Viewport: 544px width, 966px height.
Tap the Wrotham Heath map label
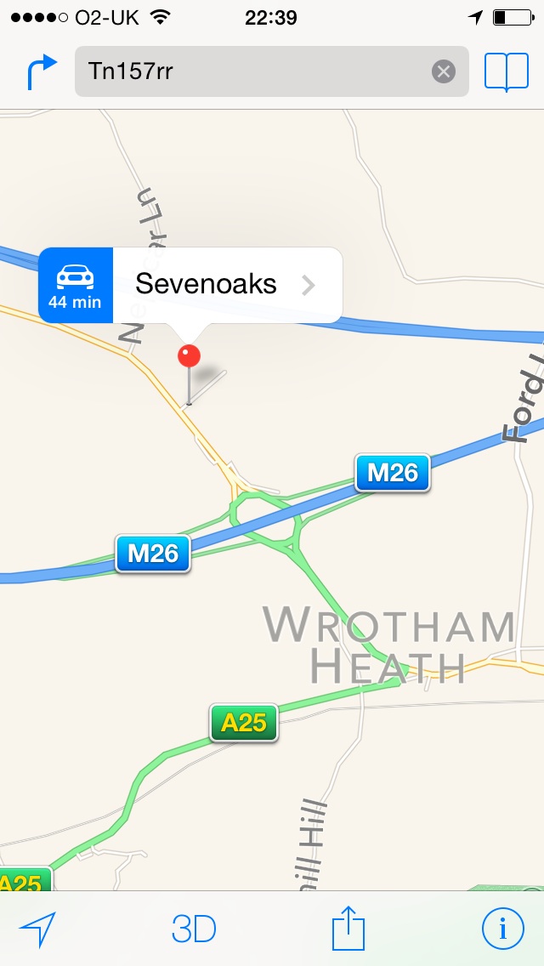click(x=388, y=645)
